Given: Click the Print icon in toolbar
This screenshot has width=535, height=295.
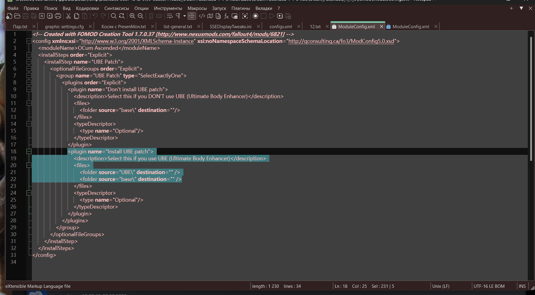Looking at the screenshot, I should 58,16.
